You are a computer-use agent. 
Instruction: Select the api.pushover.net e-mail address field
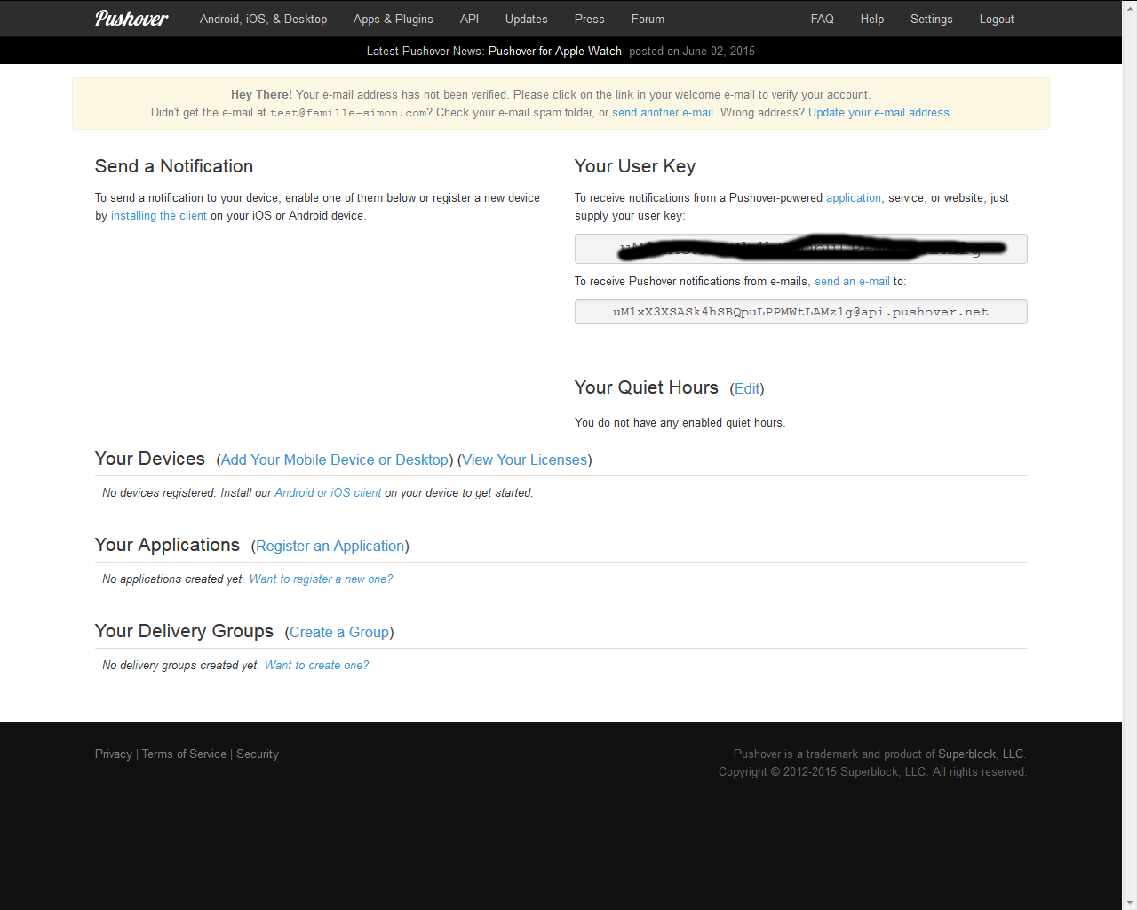click(800, 312)
